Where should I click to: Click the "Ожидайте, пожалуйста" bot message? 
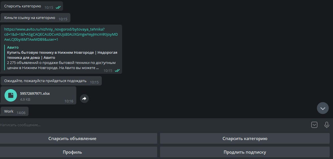[45, 81]
